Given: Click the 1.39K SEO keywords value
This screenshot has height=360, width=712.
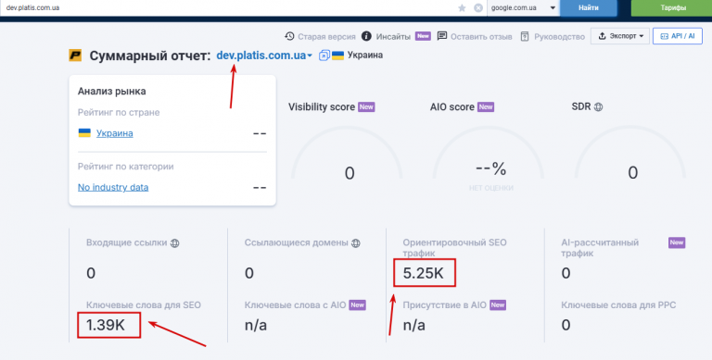Looking at the screenshot, I should tap(106, 325).
